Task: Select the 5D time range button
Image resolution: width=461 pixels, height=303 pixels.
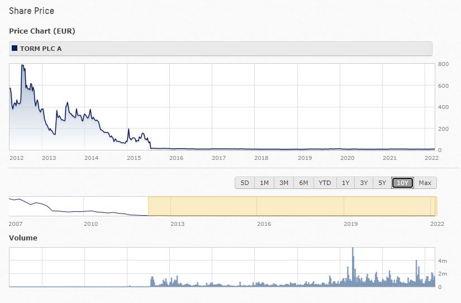Action: [x=245, y=183]
